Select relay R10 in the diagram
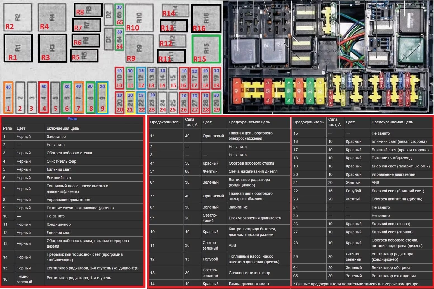Viewport: 434px width, 289px height. click(139, 18)
